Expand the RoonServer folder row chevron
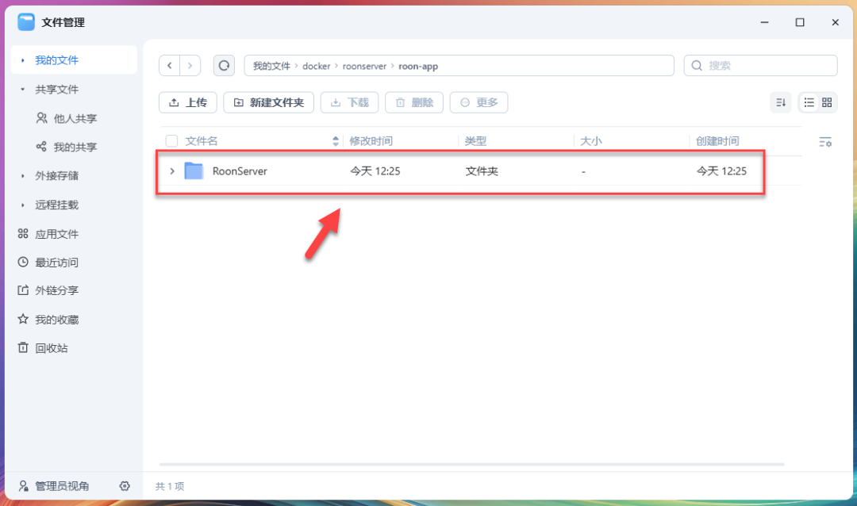 coord(172,171)
